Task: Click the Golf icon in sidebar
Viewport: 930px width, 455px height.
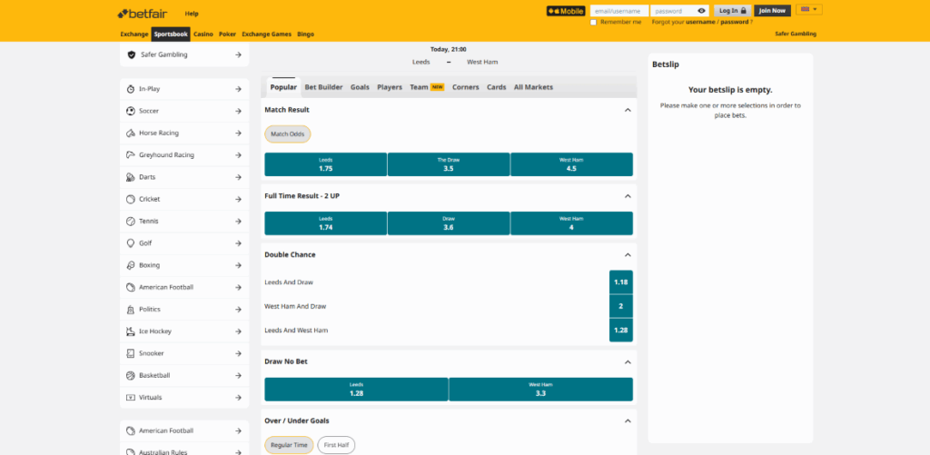Action: 132,243
